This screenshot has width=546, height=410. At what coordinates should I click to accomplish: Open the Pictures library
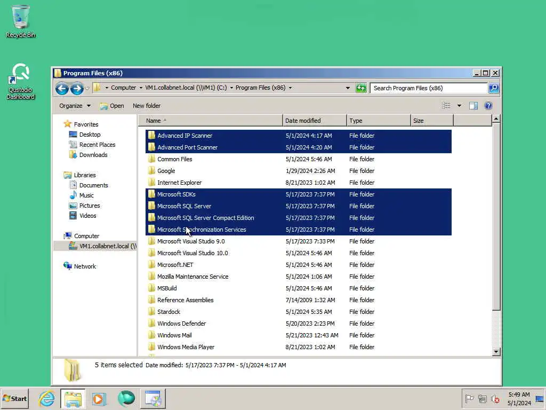pyautogui.click(x=85, y=206)
